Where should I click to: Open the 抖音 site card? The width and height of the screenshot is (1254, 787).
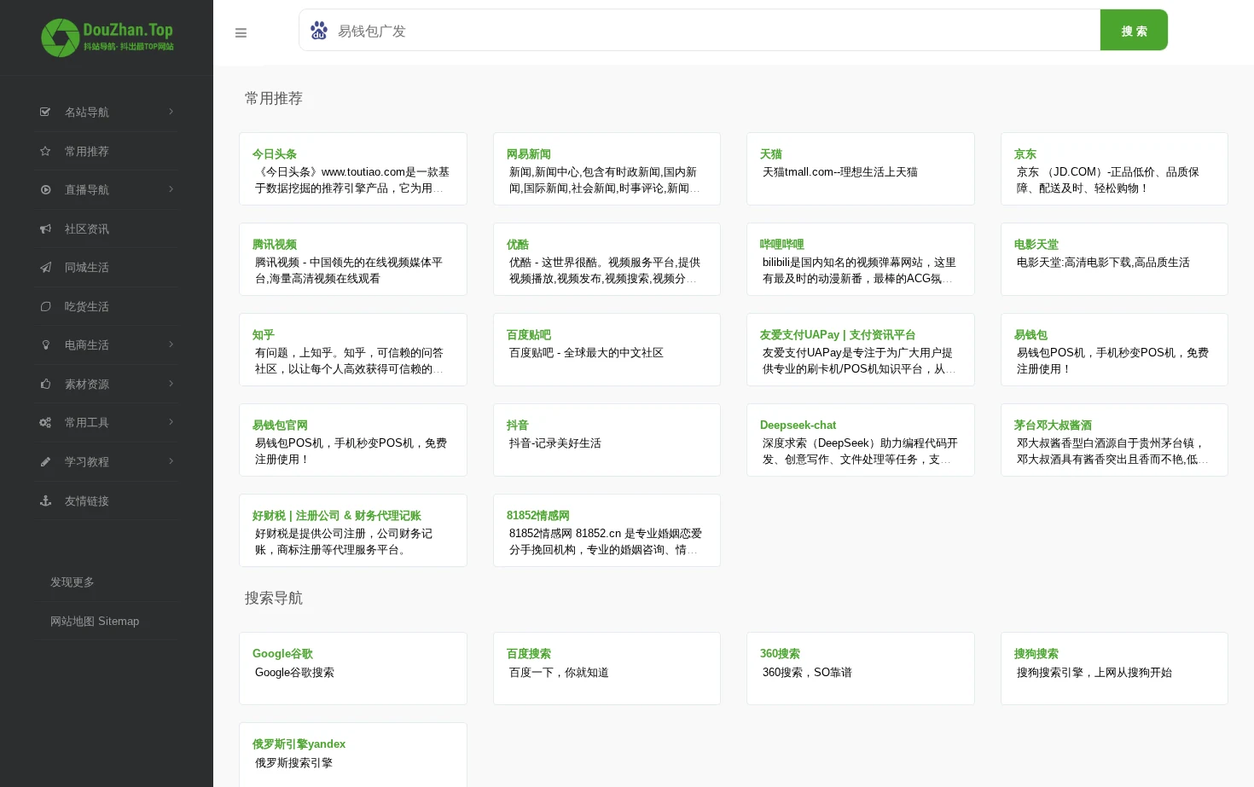pyautogui.click(x=607, y=440)
